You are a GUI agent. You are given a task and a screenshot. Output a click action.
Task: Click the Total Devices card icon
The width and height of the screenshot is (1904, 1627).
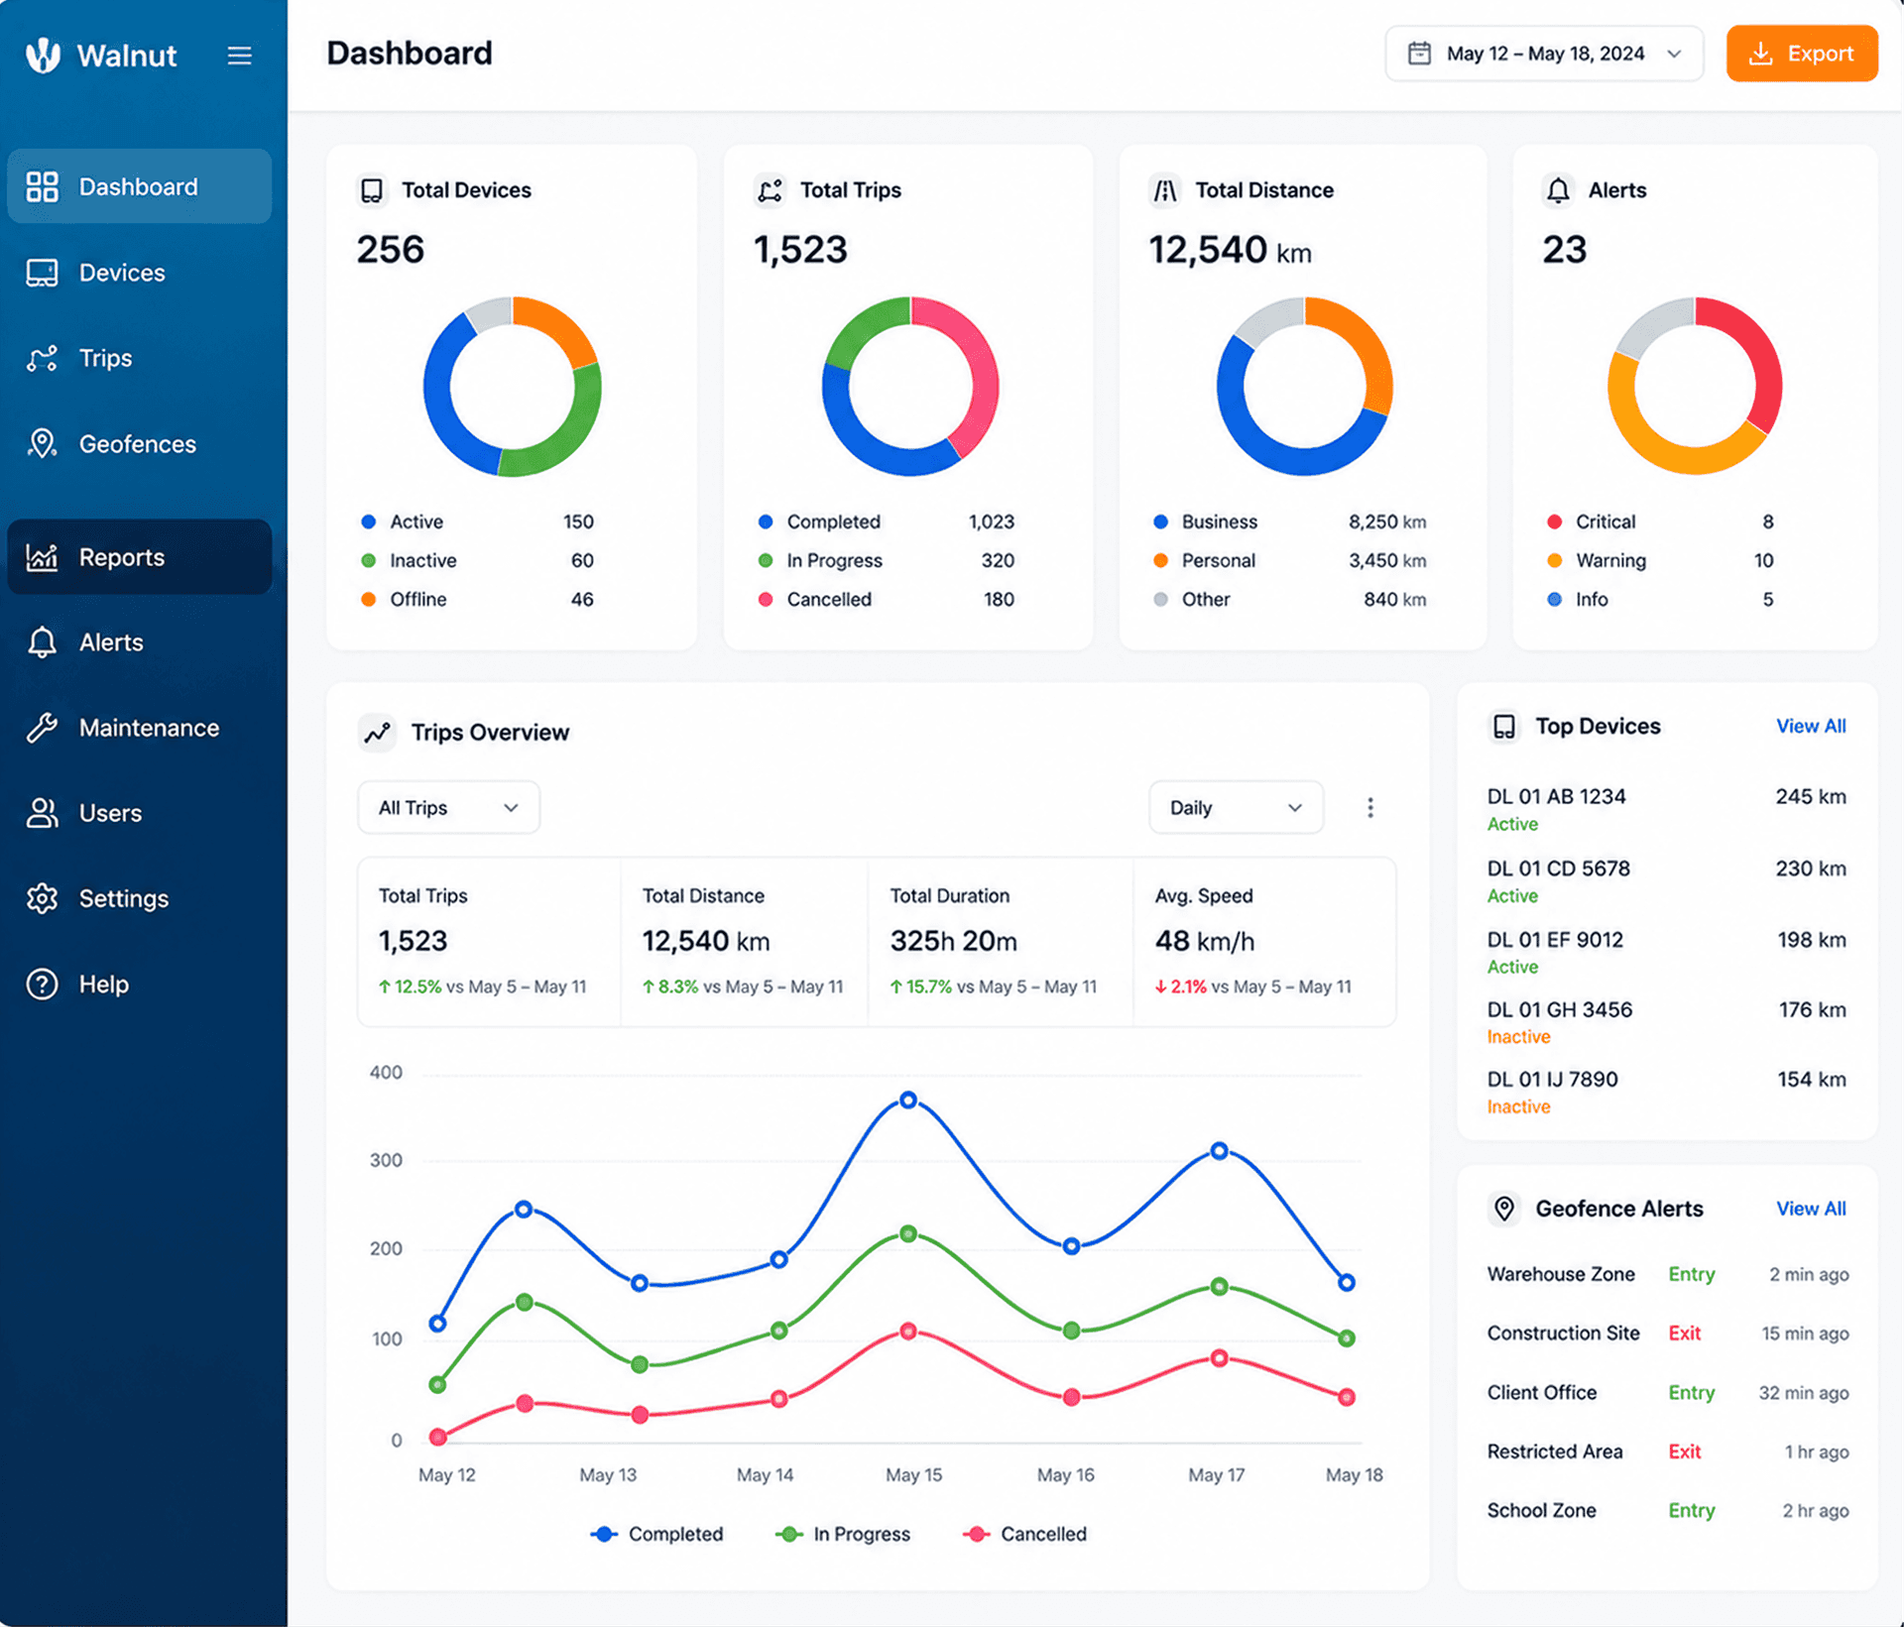click(372, 190)
